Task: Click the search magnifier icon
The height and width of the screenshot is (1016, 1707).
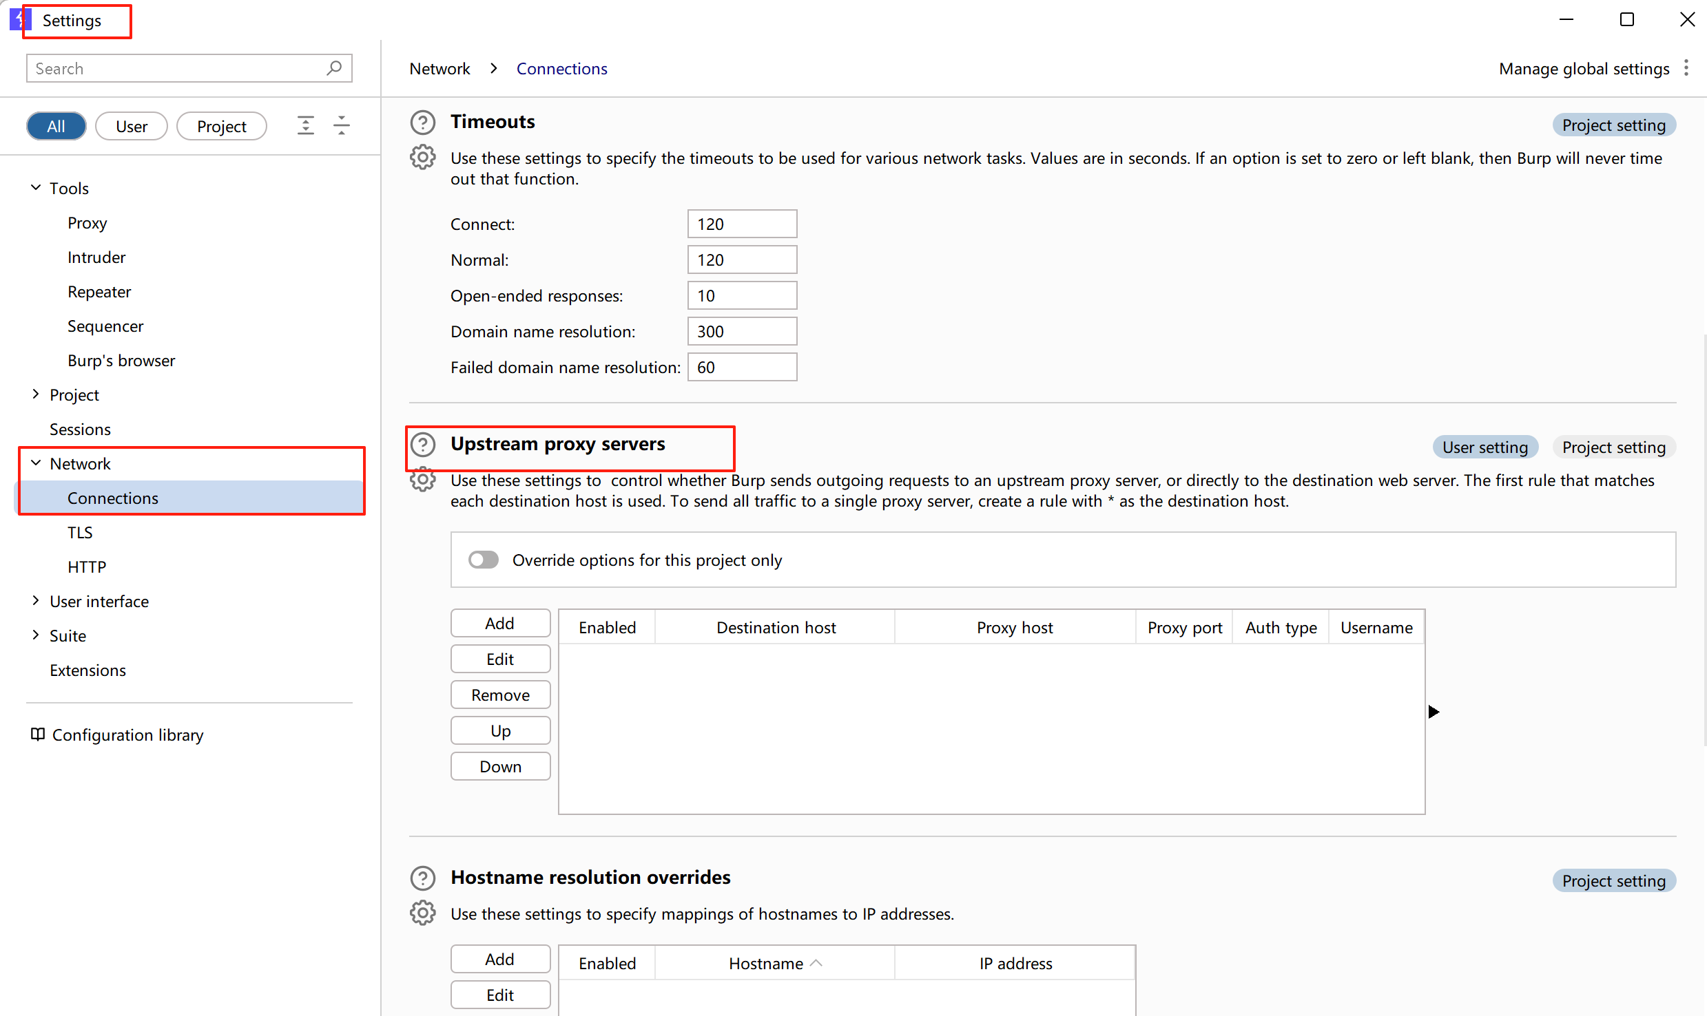Action: point(335,68)
